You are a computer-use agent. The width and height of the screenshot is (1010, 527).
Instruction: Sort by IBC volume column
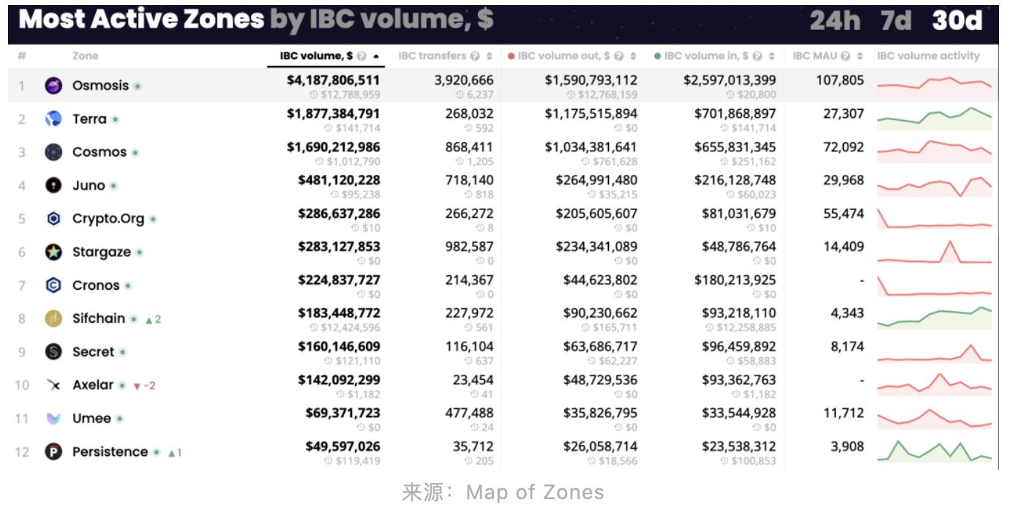(x=316, y=56)
